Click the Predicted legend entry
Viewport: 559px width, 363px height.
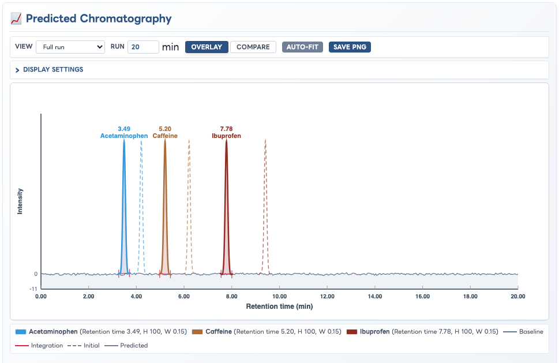point(126,346)
